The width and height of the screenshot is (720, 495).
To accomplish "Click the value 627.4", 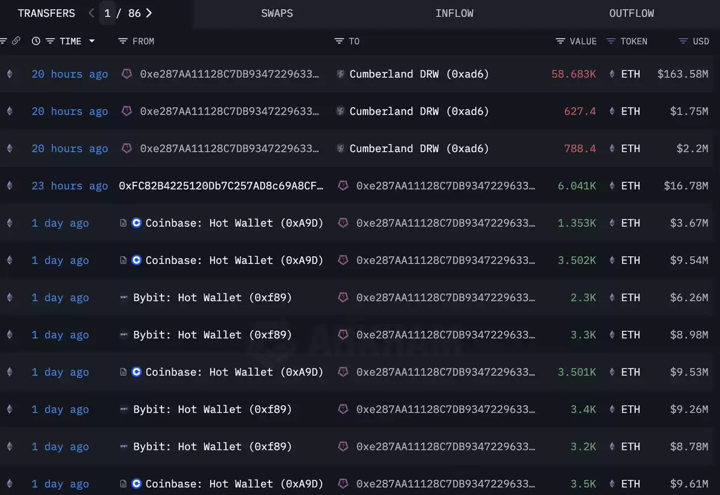I will click(580, 111).
